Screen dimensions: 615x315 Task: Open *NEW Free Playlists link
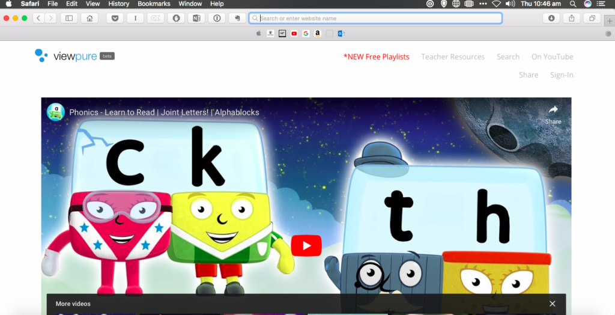376,57
